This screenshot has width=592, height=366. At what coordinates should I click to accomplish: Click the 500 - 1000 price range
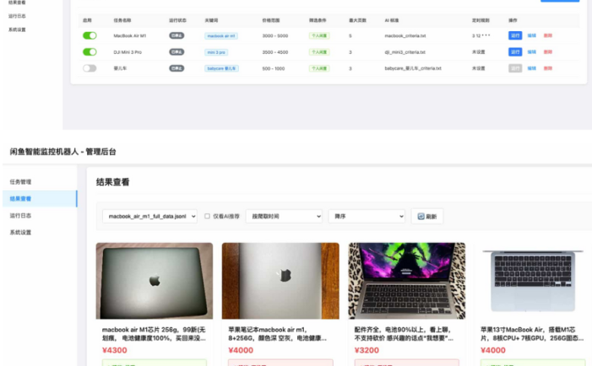click(x=274, y=68)
